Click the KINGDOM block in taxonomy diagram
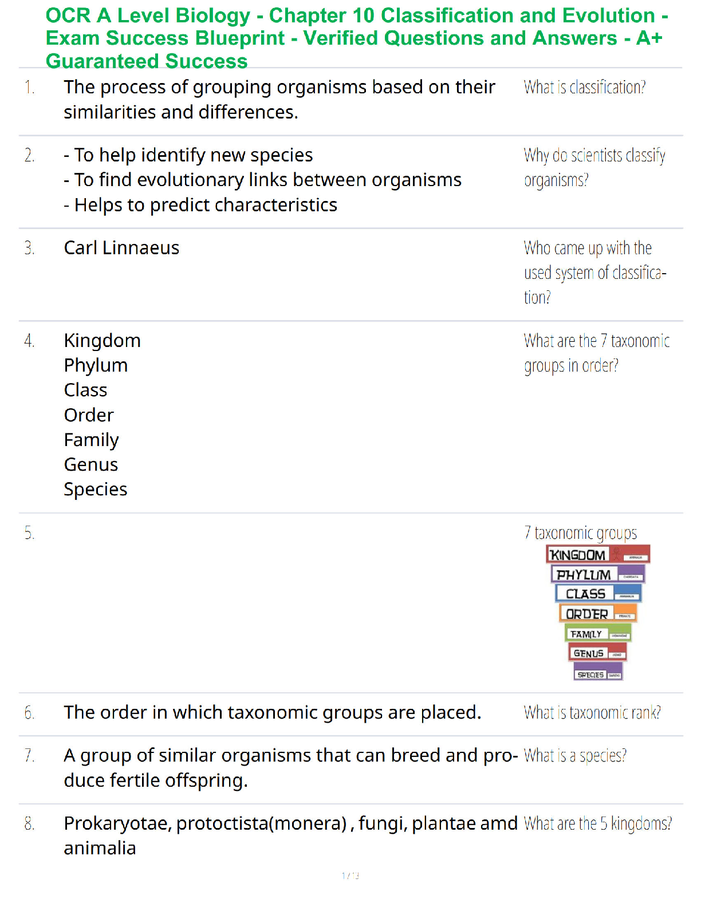Viewport: 701px width, 907px height. coord(598,554)
